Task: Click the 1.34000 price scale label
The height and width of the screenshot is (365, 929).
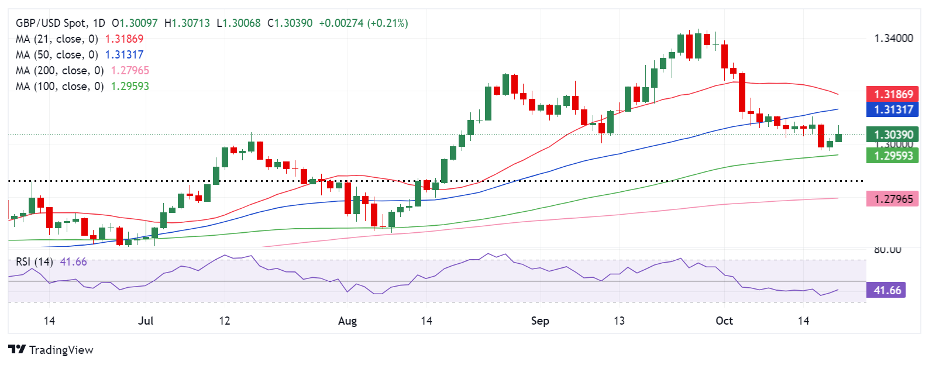Action: pyautogui.click(x=893, y=39)
